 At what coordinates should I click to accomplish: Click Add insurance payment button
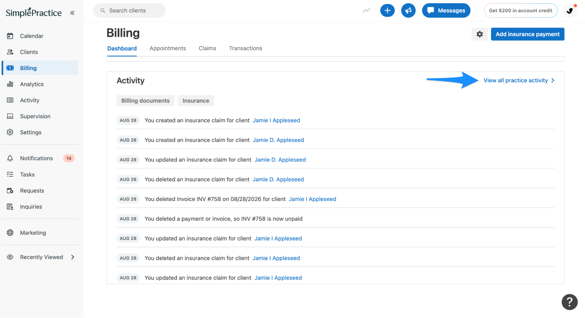point(527,34)
